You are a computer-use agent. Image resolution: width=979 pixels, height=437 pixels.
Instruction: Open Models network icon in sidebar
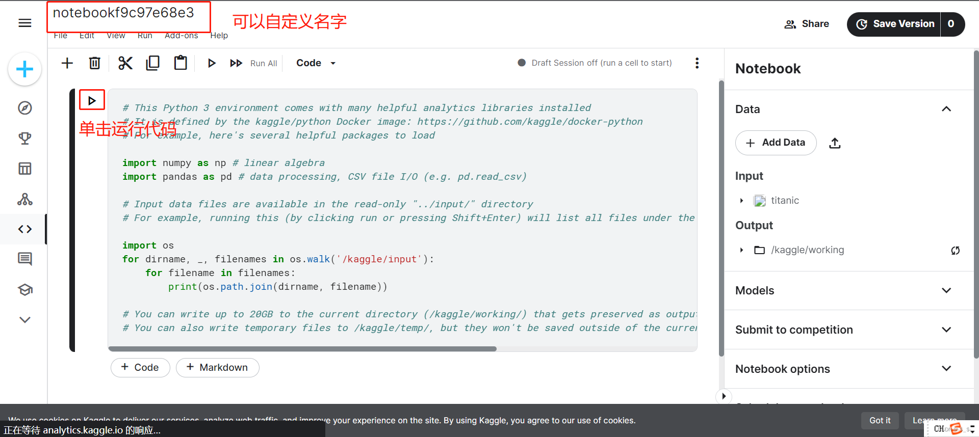coord(24,199)
